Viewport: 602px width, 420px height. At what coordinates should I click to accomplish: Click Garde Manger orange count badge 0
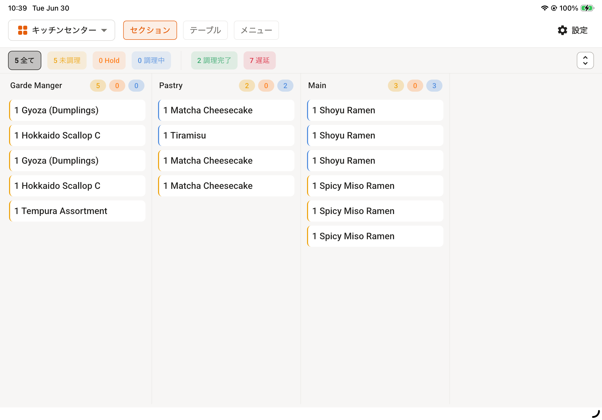[x=117, y=86]
